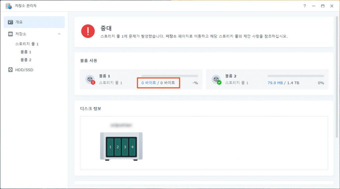Screen dimensions: 340x189
Task: Select 볼륨 1 in sidebar tree
Action: tap(26, 52)
